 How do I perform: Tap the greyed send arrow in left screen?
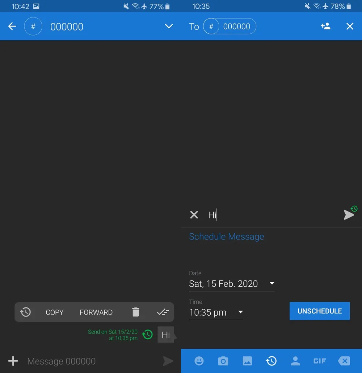click(168, 361)
